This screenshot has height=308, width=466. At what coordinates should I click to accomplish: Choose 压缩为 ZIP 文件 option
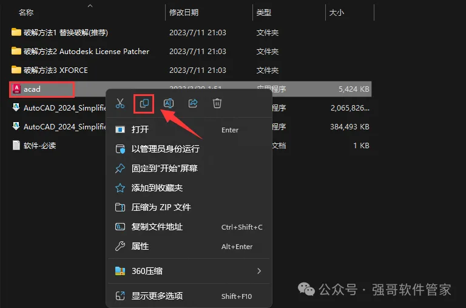pyautogui.click(x=189, y=207)
